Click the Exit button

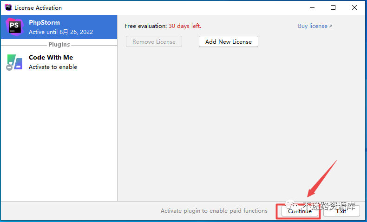341,211
